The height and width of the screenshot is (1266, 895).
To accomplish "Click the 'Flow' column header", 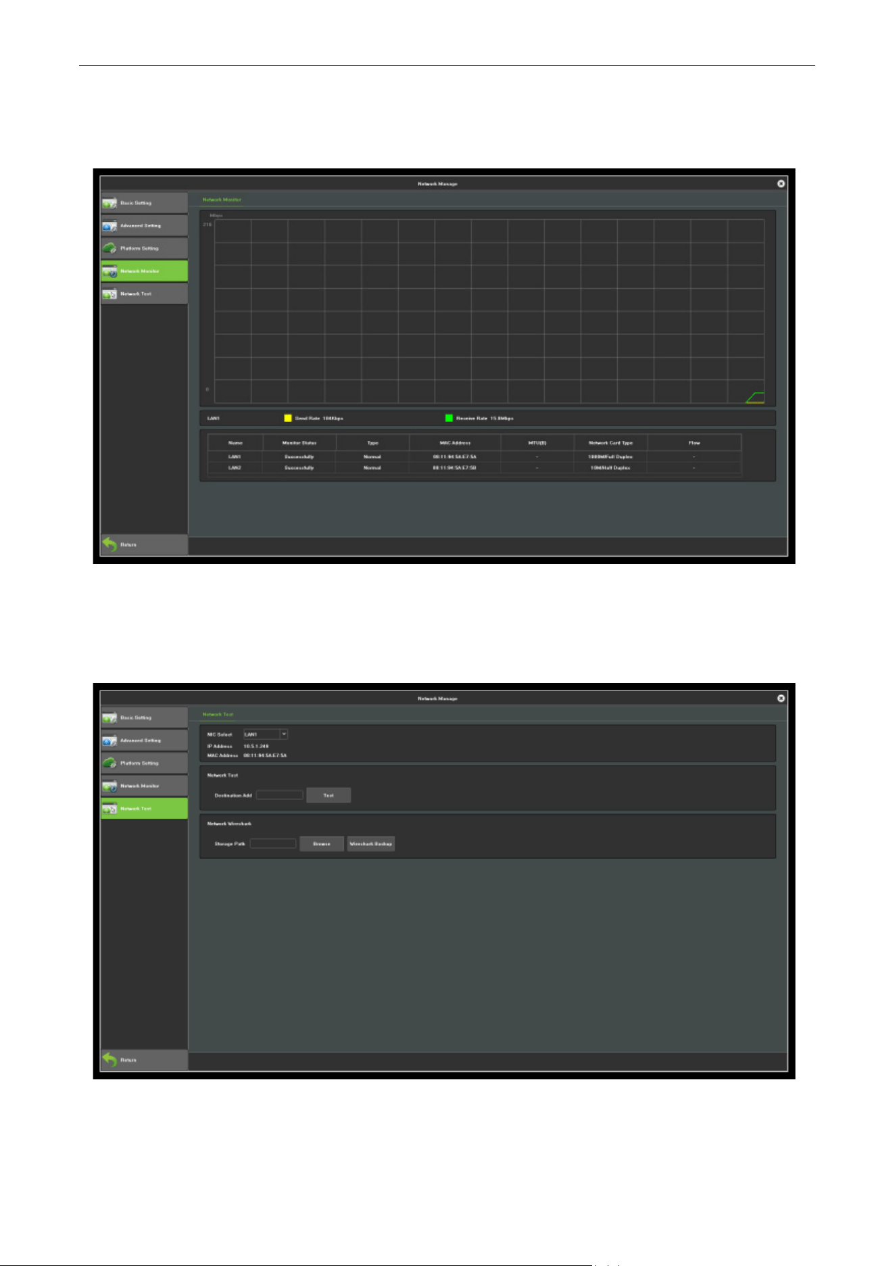I will pos(694,443).
